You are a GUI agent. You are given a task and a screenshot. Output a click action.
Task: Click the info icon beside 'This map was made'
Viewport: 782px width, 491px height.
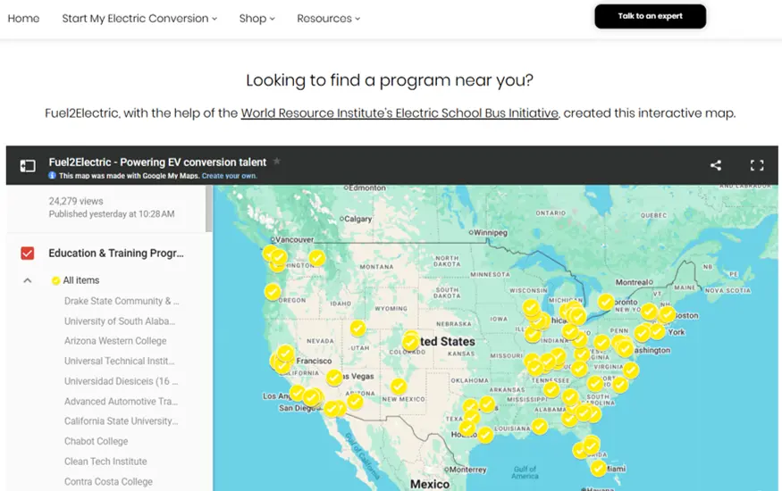coord(52,175)
